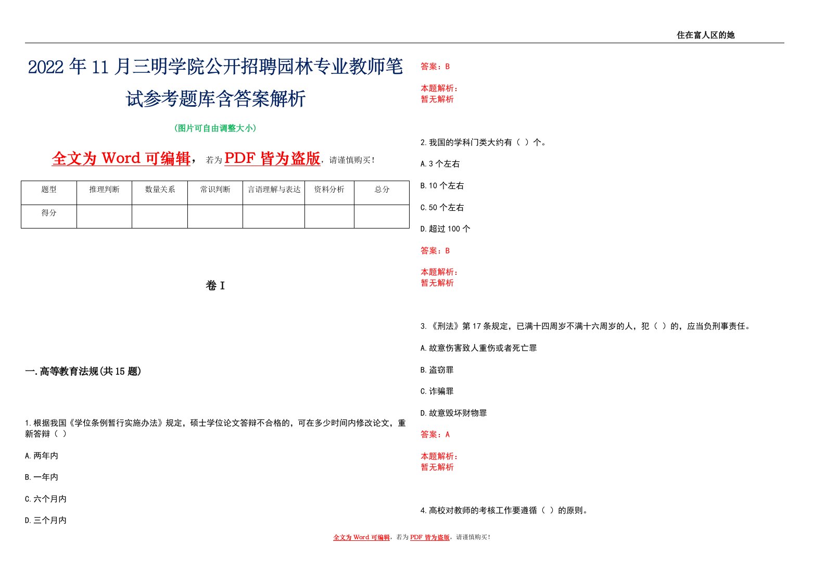
Task: Select the table cell 言语理解与表达
Action: click(x=274, y=193)
